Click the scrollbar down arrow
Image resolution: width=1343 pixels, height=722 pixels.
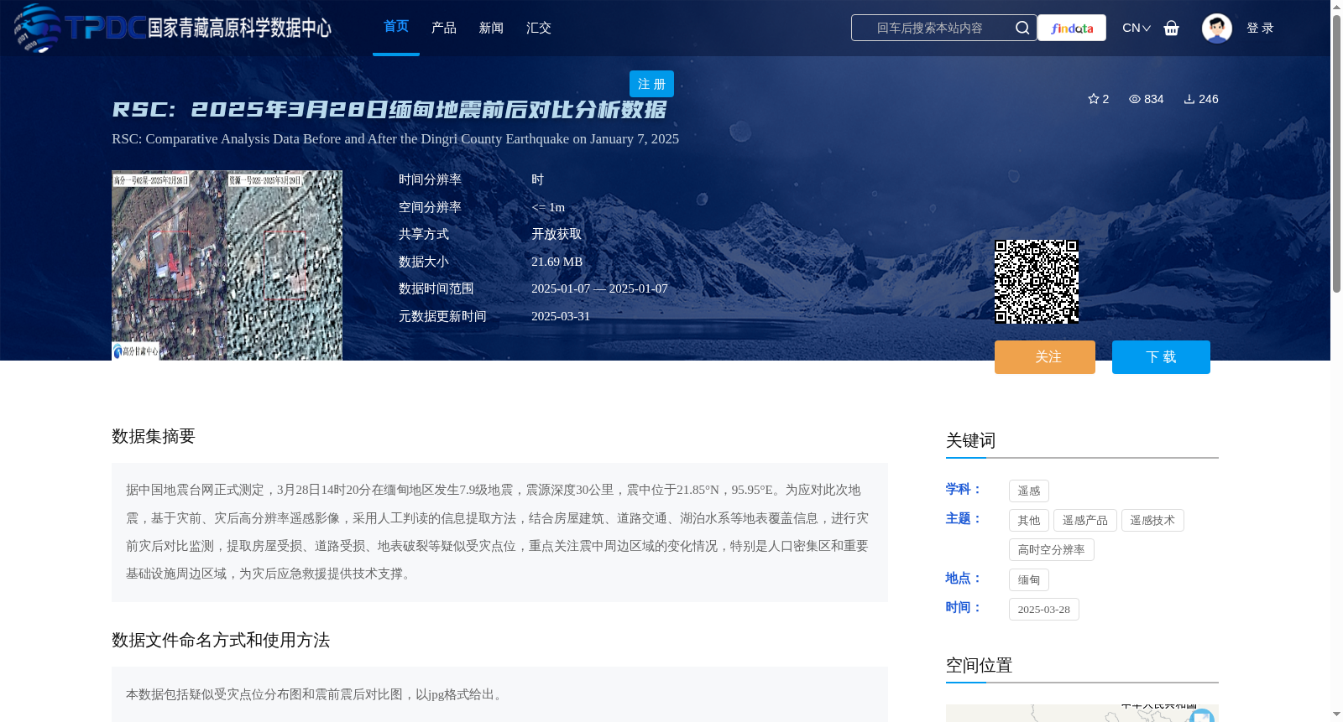point(1336,714)
